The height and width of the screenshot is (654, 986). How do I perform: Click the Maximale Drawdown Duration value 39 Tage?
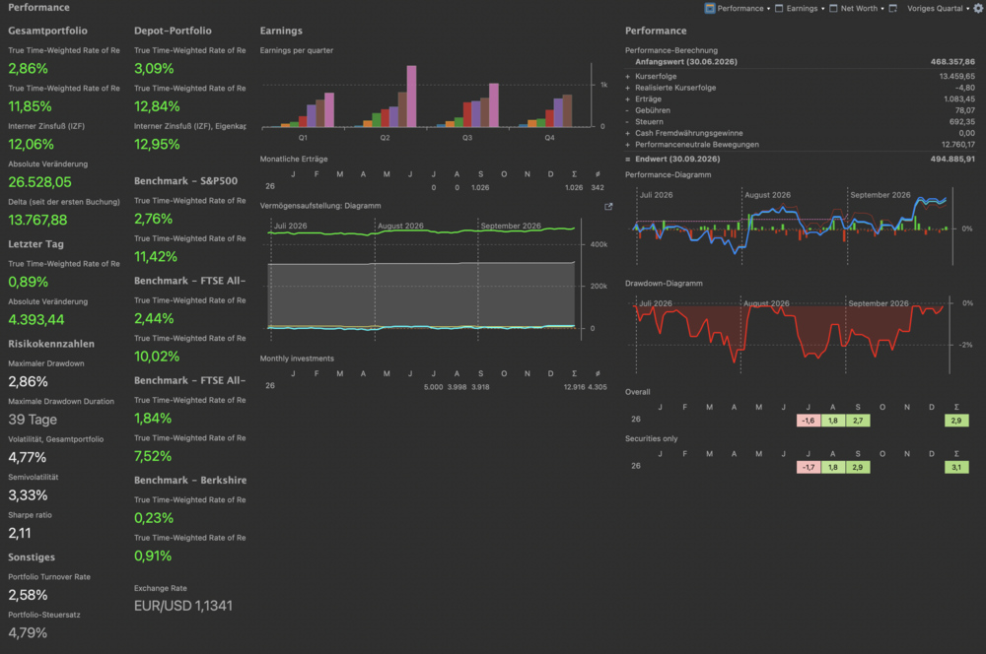pos(33,420)
